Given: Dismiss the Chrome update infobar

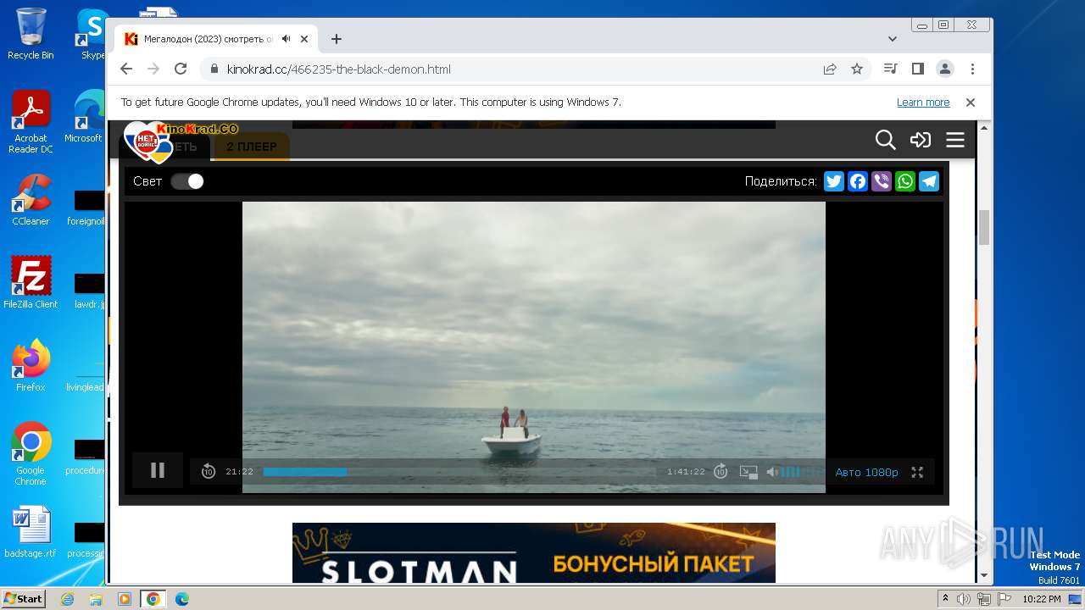Looking at the screenshot, I should 971,103.
